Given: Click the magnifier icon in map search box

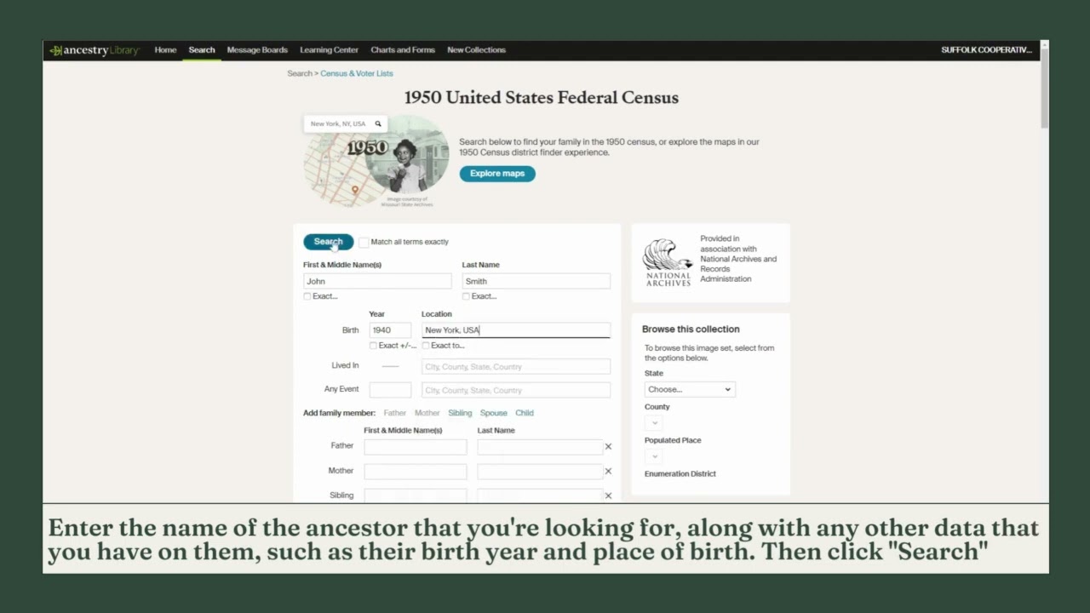Looking at the screenshot, I should [x=378, y=123].
